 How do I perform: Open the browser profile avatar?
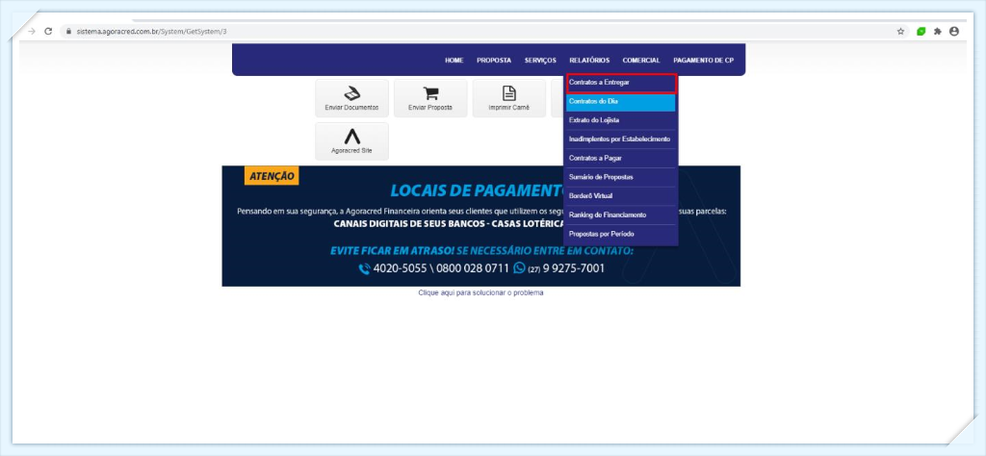pyautogui.click(x=954, y=32)
